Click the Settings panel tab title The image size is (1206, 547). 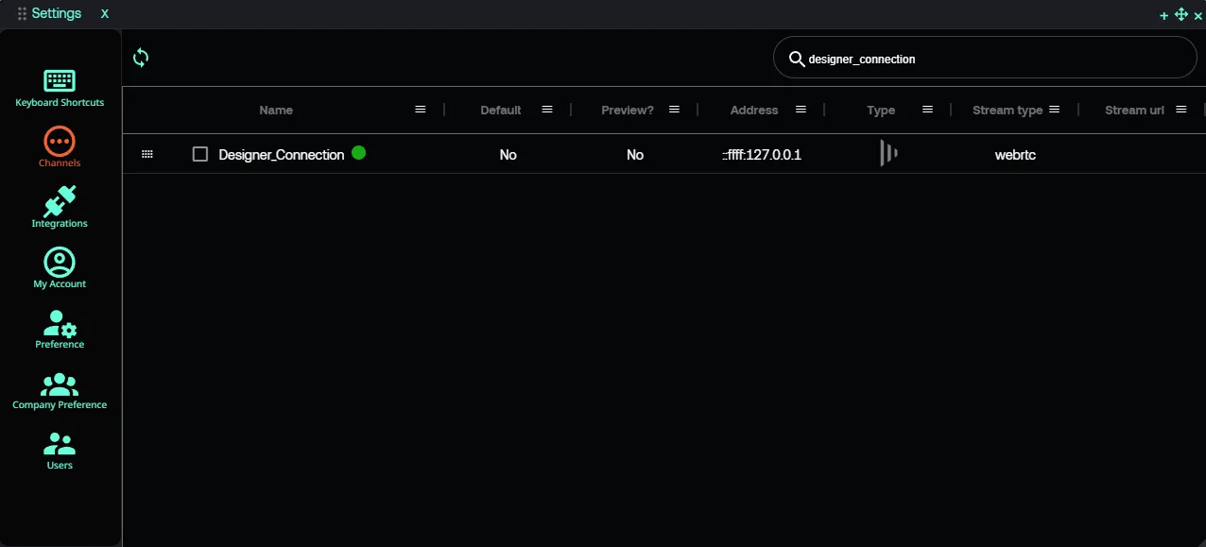(57, 13)
